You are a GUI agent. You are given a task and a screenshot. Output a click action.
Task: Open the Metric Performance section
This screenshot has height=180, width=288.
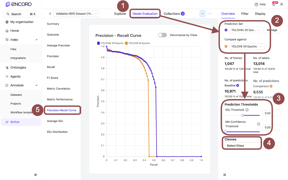tap(60, 99)
